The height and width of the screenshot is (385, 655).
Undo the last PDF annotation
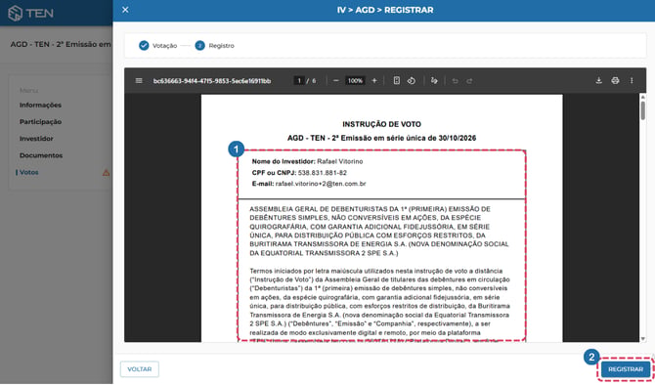(x=456, y=81)
